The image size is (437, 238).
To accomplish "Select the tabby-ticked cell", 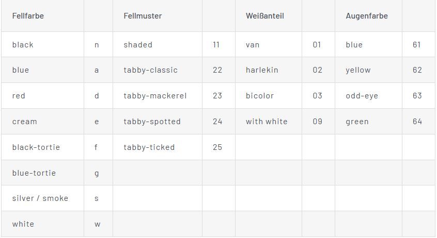I will [x=149, y=147].
